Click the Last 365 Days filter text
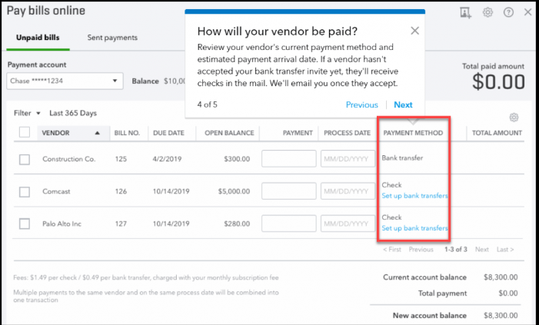 tap(73, 113)
